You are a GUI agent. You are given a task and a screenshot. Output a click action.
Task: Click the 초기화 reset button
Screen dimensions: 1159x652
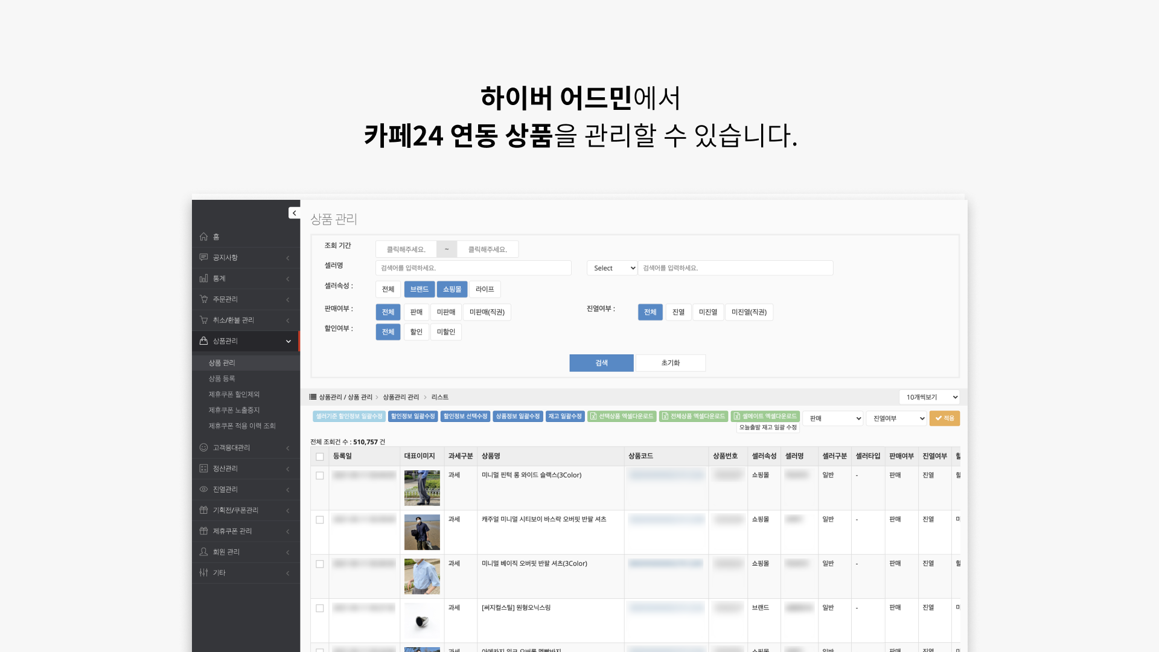[x=670, y=363]
